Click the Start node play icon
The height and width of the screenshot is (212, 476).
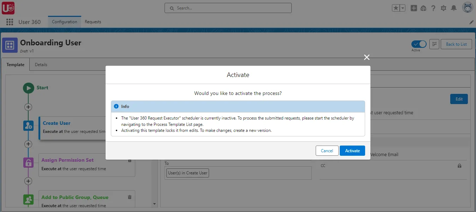[x=28, y=88]
